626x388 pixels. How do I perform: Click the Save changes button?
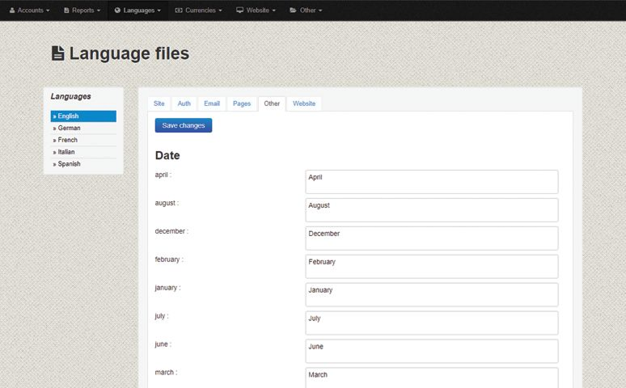(x=184, y=125)
